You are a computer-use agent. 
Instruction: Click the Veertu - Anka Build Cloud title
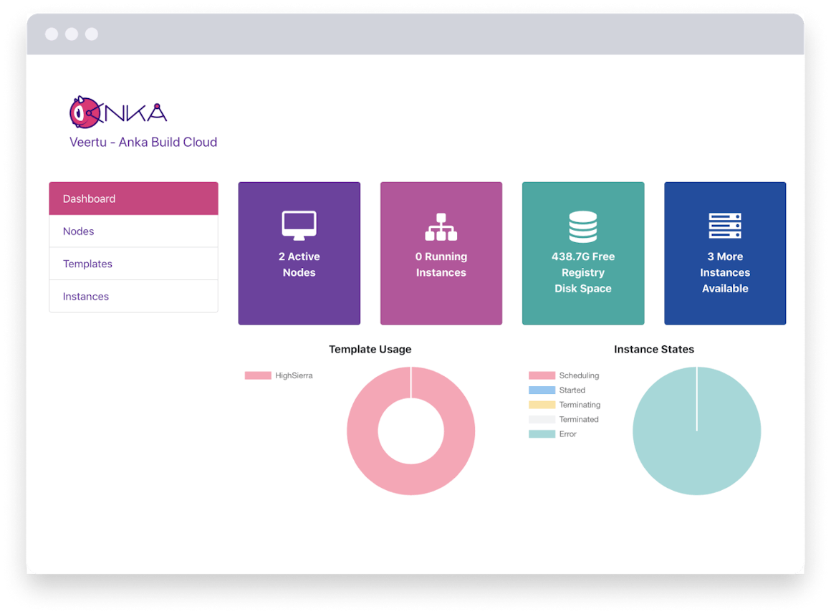point(143,142)
